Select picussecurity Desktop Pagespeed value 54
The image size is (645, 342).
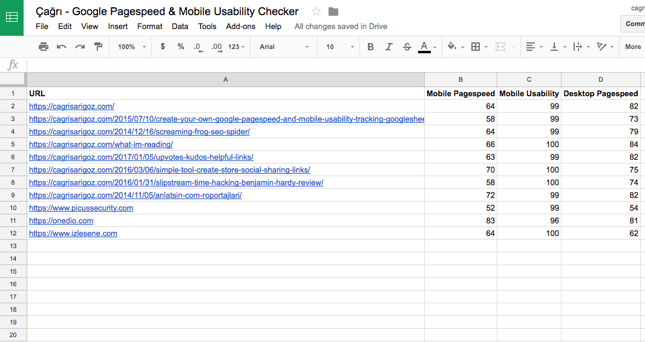click(x=601, y=208)
